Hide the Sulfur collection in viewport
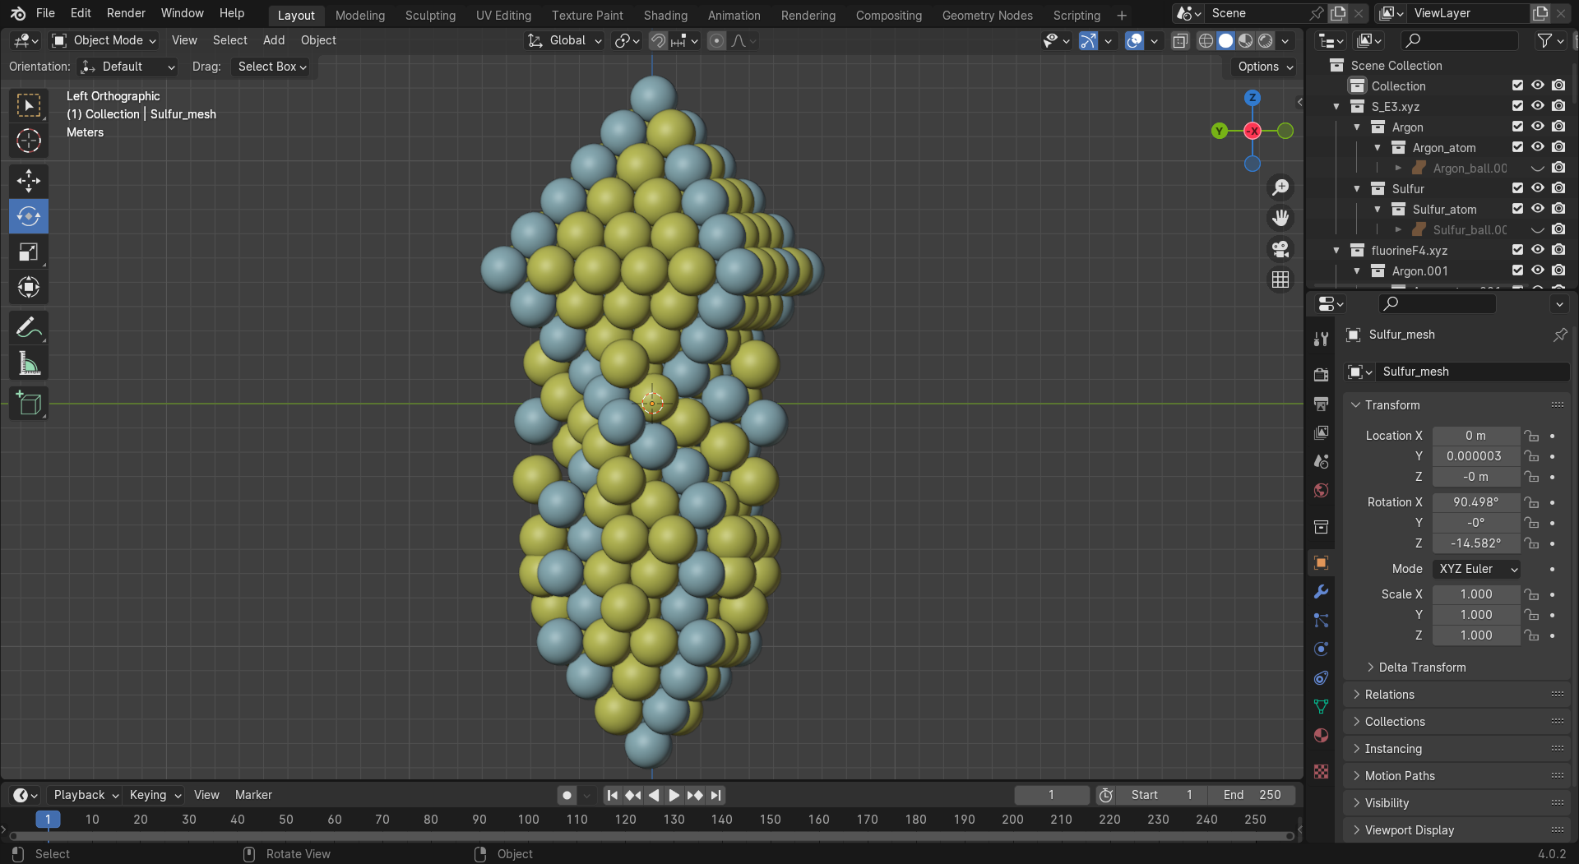The image size is (1579, 864). click(1537, 188)
